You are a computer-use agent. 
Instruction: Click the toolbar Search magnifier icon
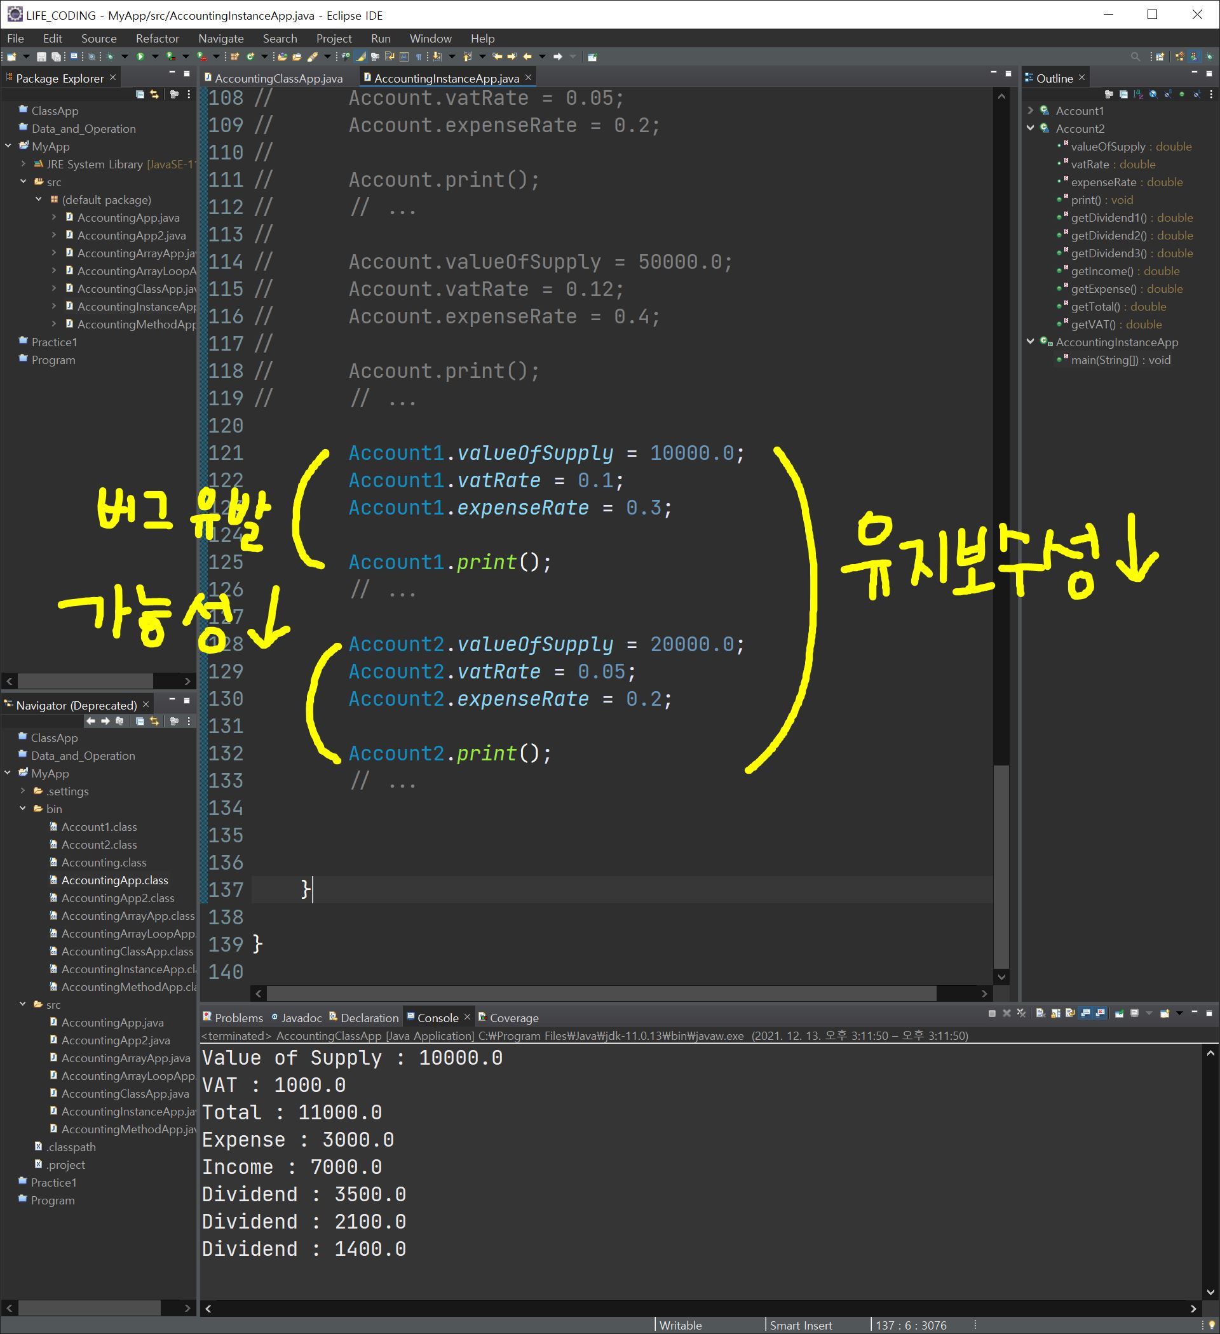point(1135,57)
